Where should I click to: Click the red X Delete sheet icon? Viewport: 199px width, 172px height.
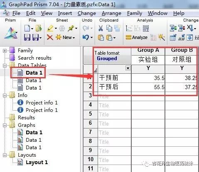(50, 37)
